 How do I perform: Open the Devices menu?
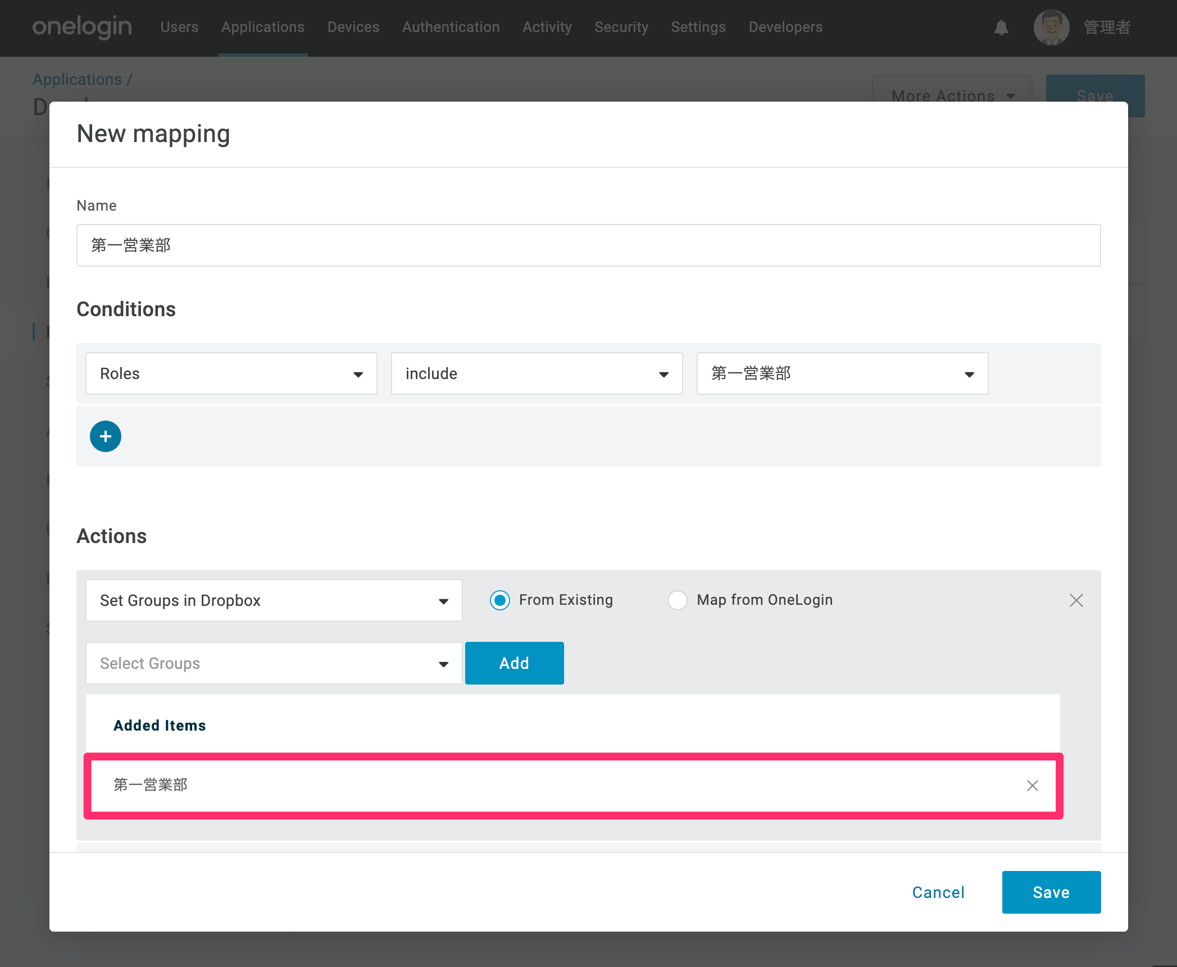353,27
